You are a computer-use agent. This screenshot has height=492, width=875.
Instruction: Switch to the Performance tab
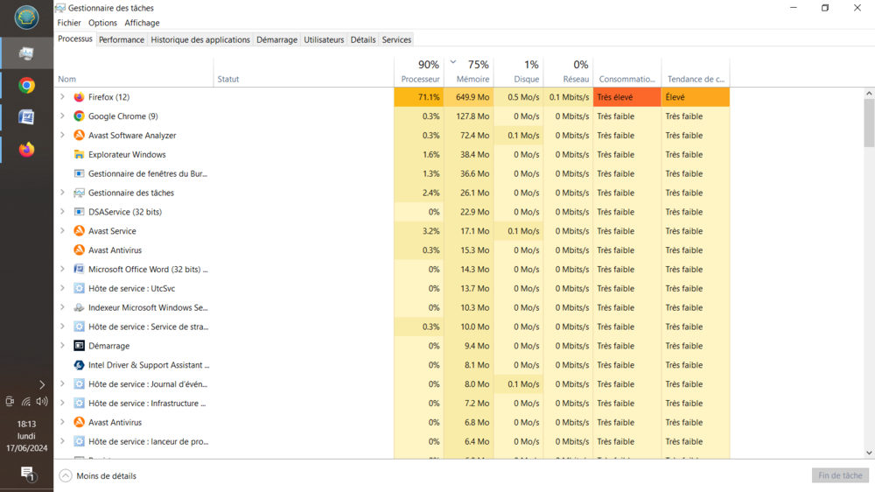point(122,39)
